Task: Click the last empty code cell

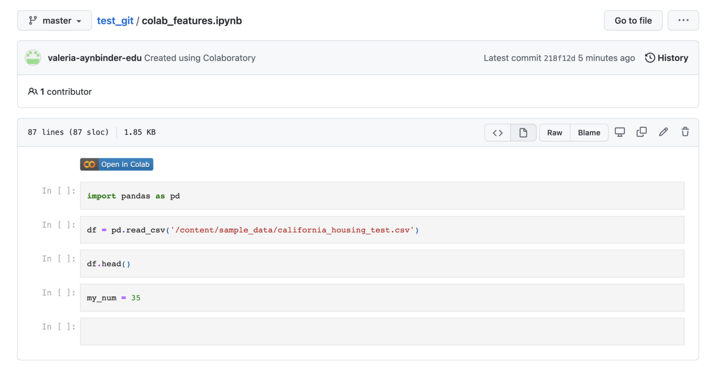Action: click(382, 331)
